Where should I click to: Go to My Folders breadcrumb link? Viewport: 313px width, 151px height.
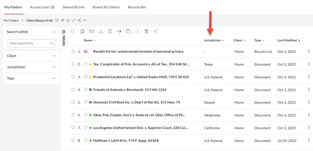[x=11, y=20]
